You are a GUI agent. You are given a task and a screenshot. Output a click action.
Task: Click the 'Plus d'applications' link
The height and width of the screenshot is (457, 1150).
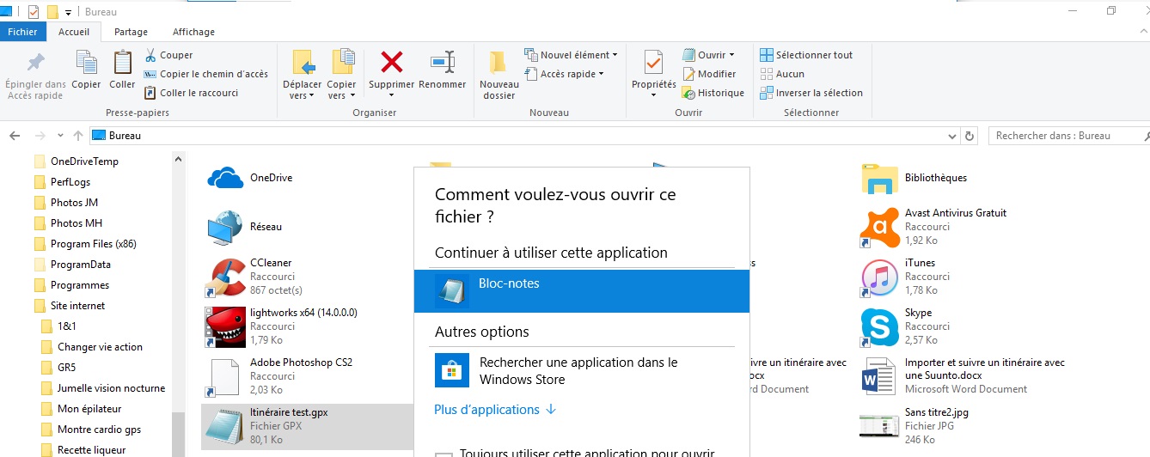pos(495,410)
